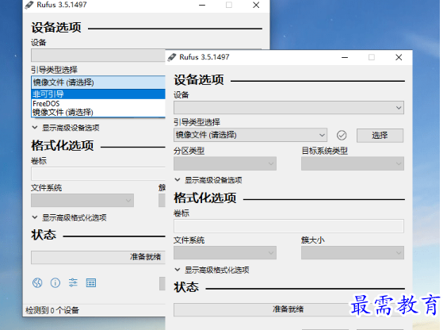
Task: Click the 卷标 text field in back window
Action: tap(98, 174)
